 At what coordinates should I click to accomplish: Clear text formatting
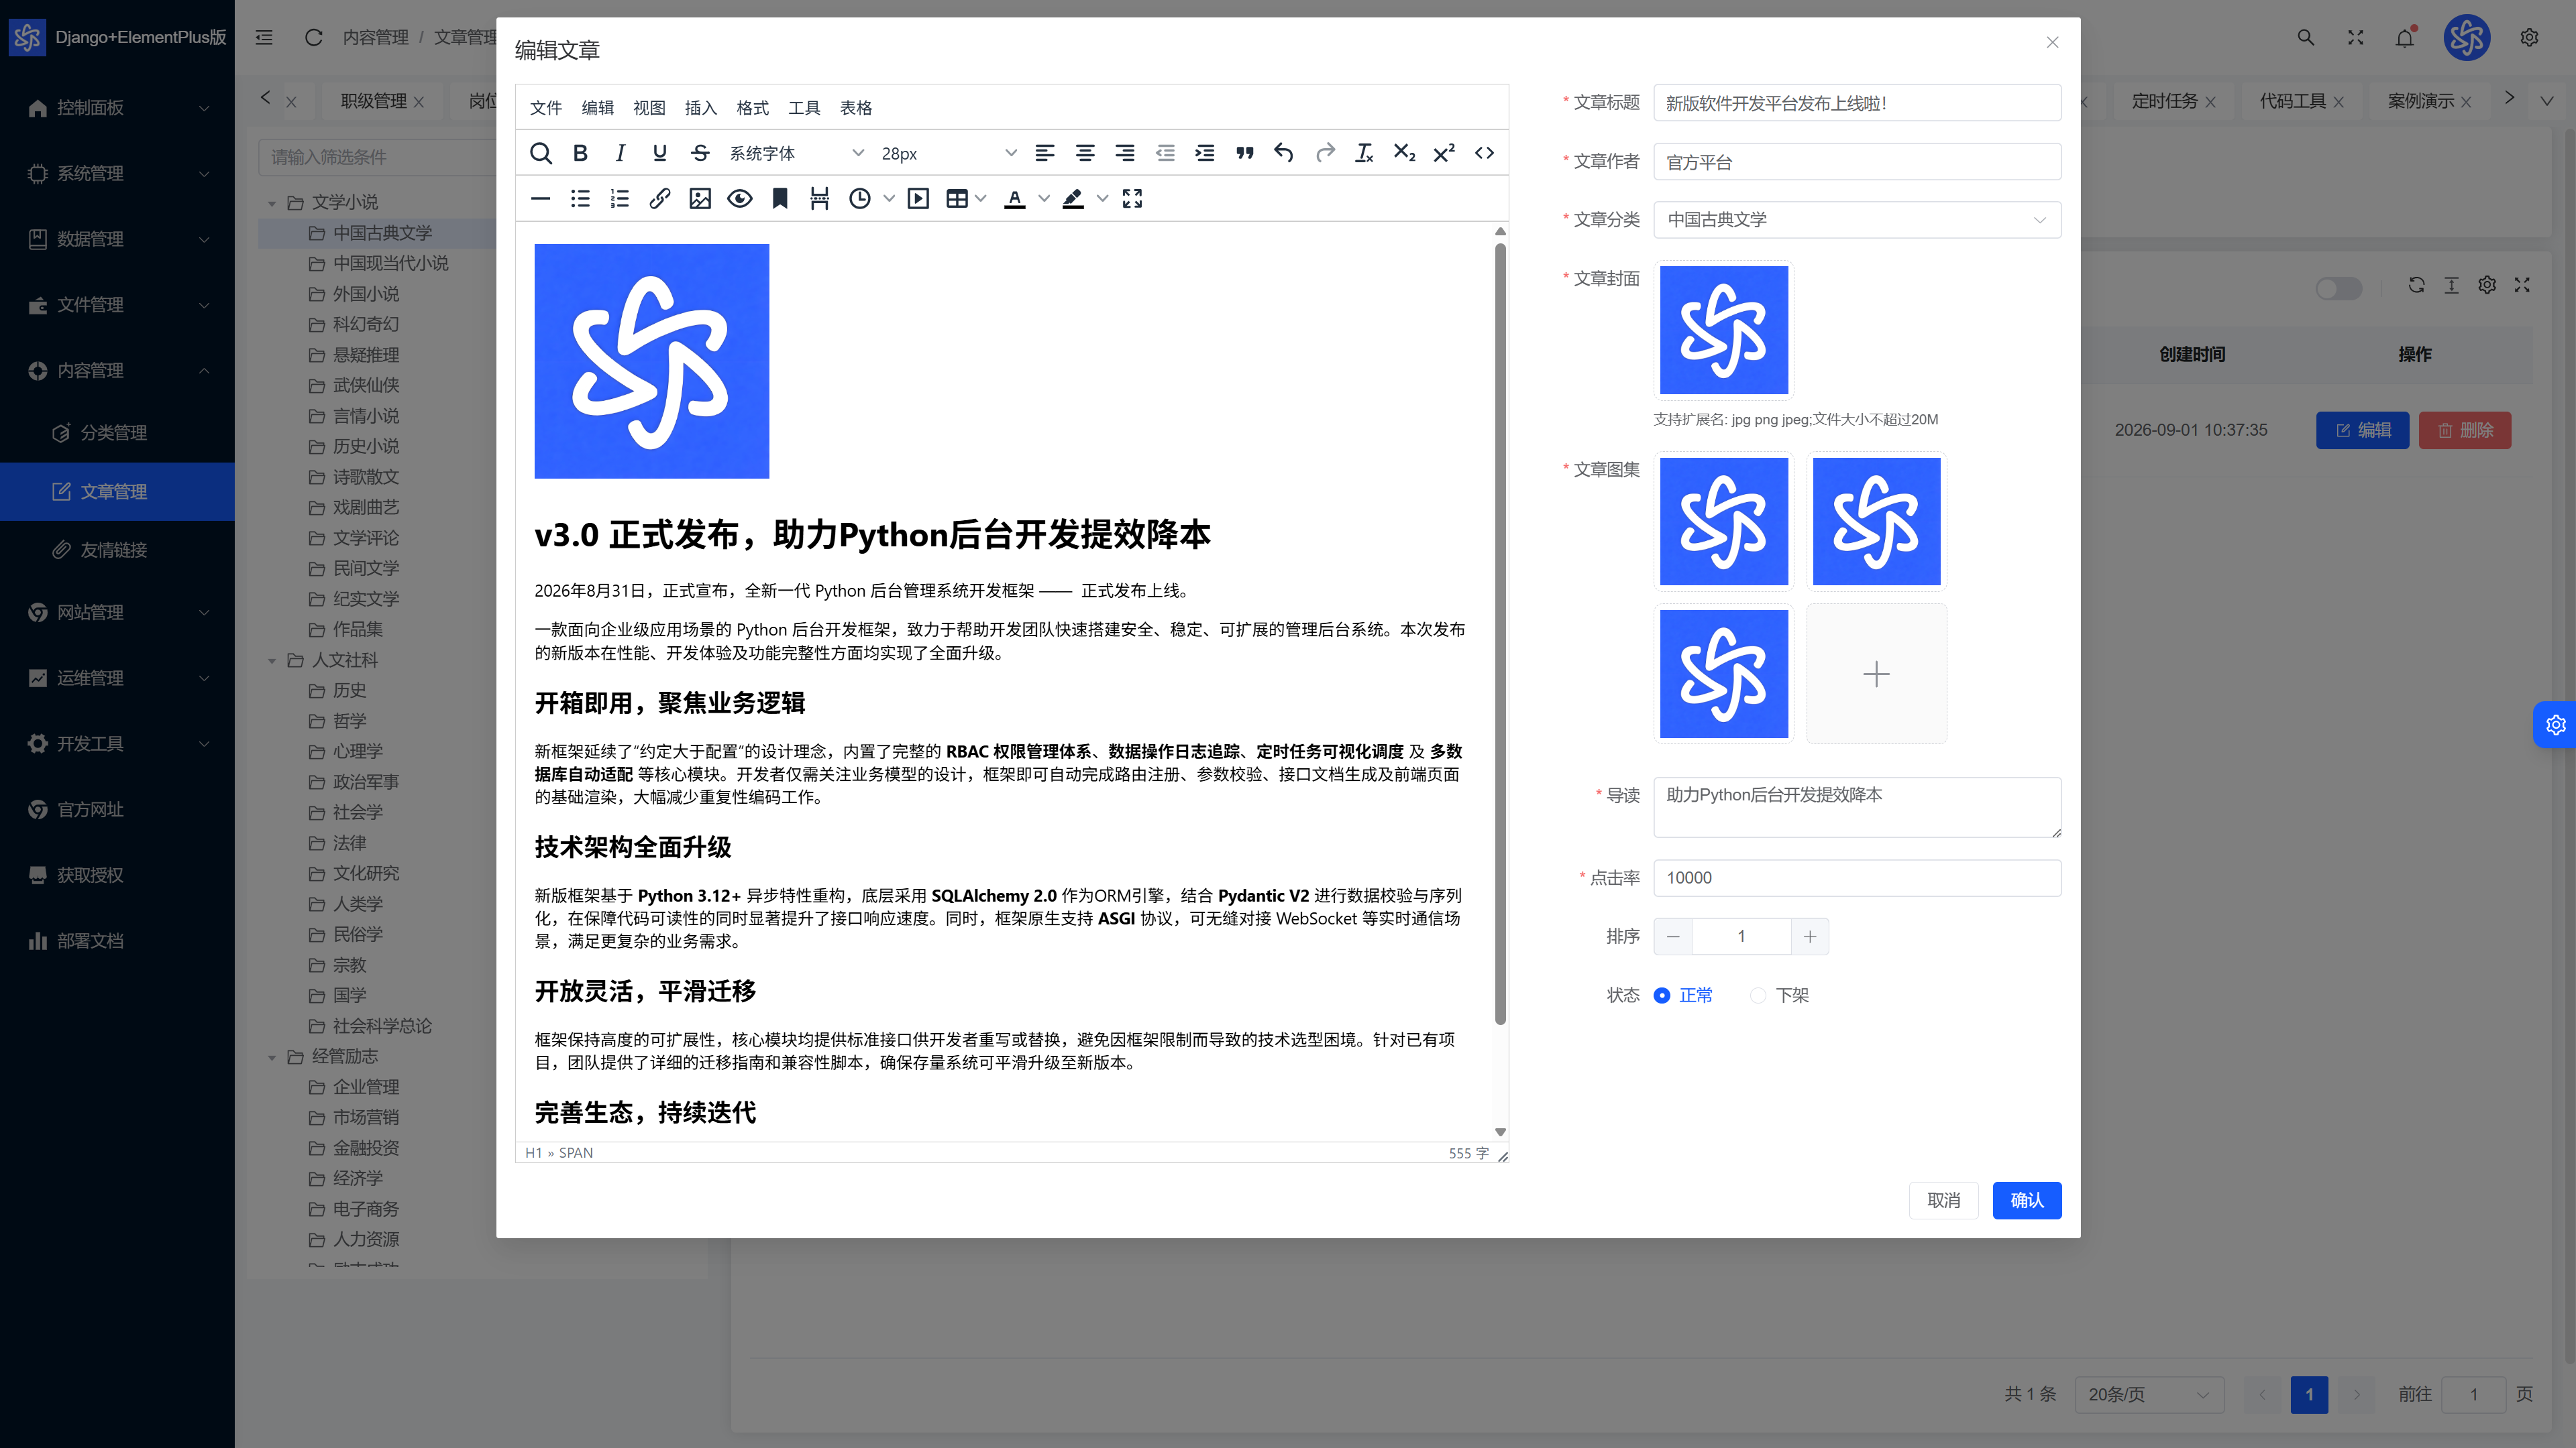pyautogui.click(x=1364, y=153)
